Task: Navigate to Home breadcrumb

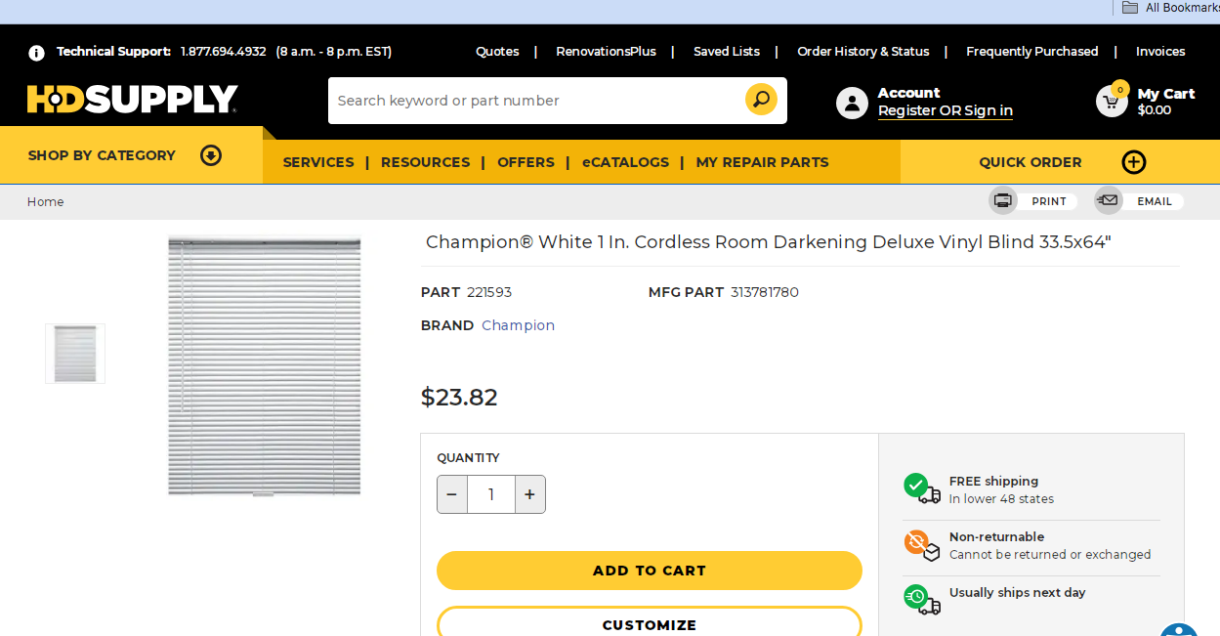Action: click(x=45, y=201)
